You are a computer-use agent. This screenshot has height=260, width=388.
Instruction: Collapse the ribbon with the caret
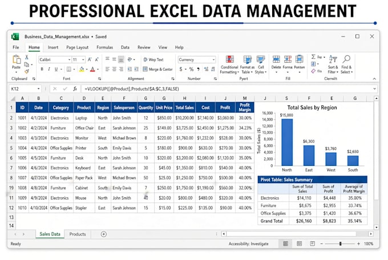(374, 79)
